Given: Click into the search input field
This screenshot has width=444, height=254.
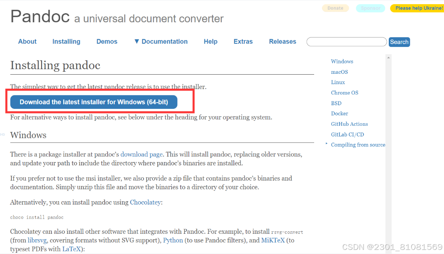Looking at the screenshot, I should (347, 42).
